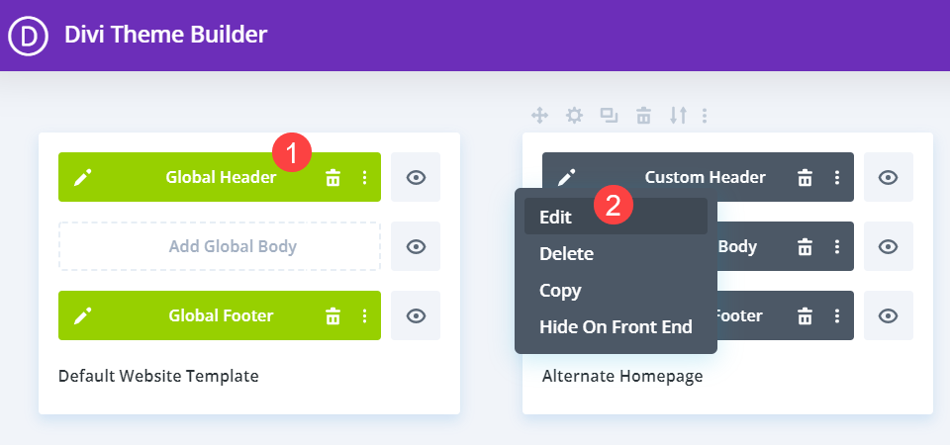
Task: Delete the Custom Header via trash icon
Action: click(x=805, y=177)
